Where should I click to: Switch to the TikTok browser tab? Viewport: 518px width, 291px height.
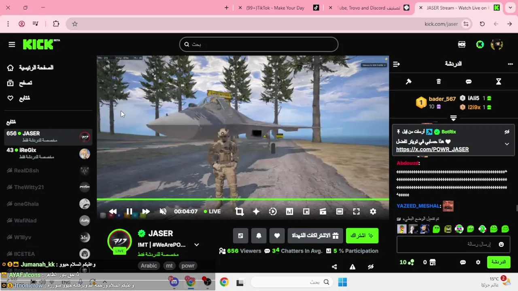click(x=278, y=8)
